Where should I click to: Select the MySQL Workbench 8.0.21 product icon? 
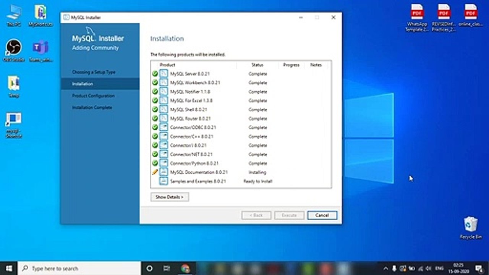coord(164,82)
